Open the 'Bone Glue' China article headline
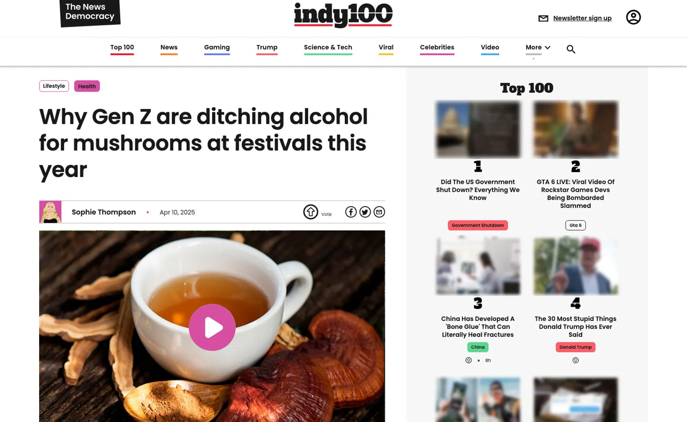 [x=478, y=327]
